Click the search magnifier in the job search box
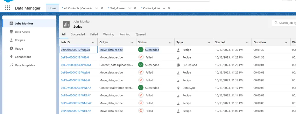Screen dimensions: 296x114 (x=276, y=23)
